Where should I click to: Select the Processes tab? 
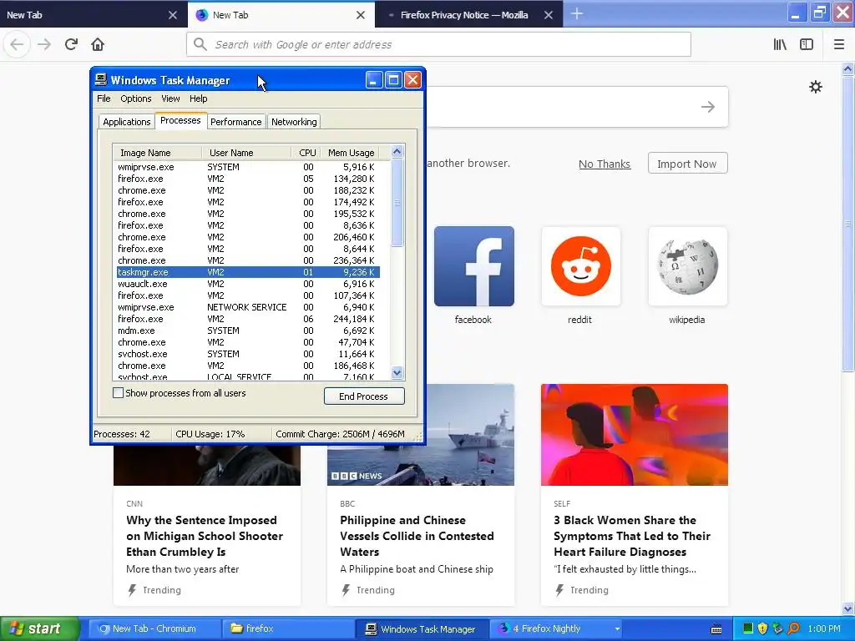(x=180, y=120)
